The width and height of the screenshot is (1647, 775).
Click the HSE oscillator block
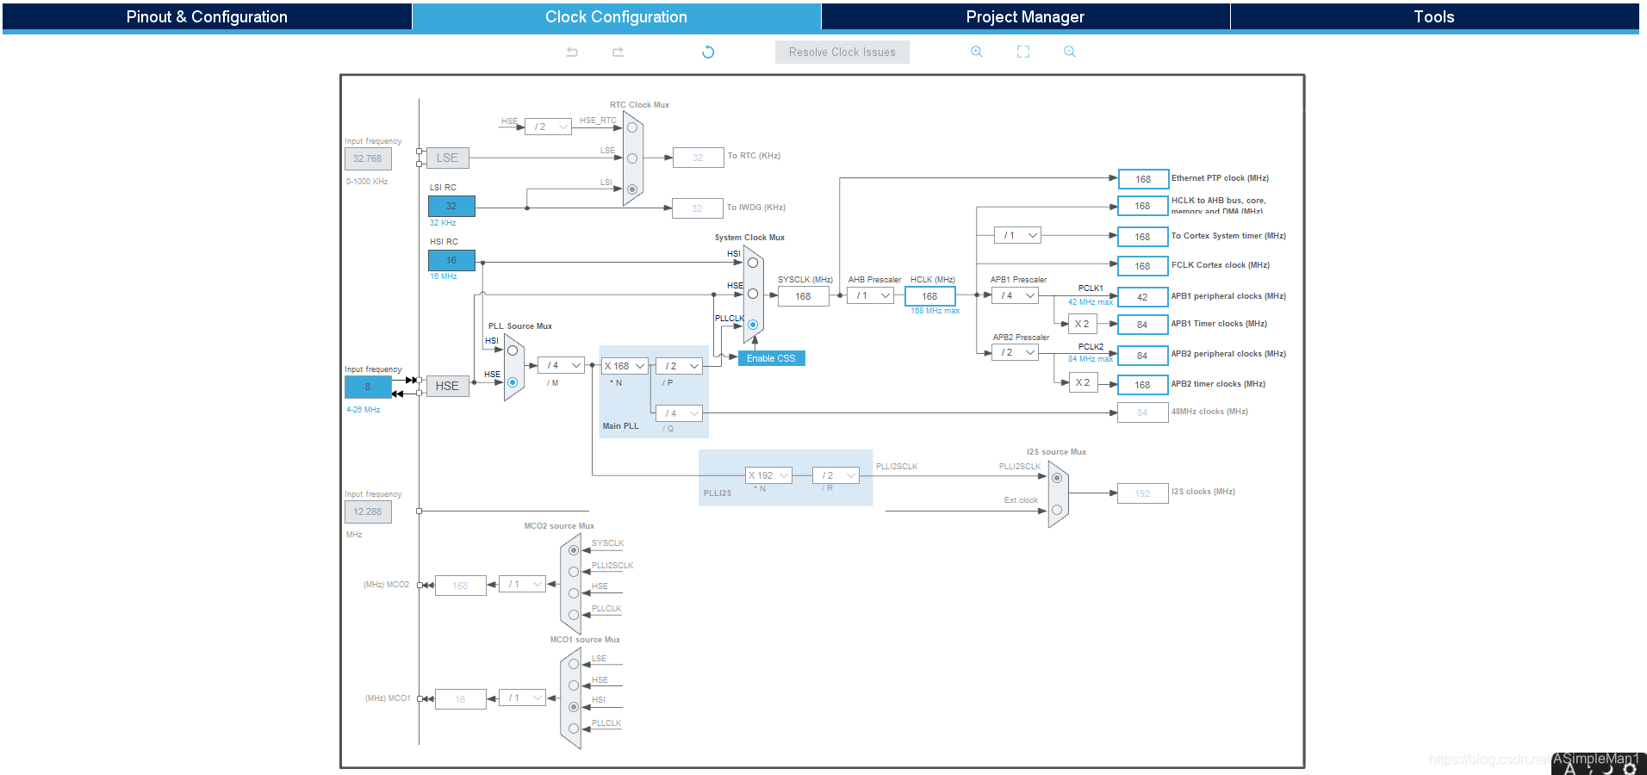(x=447, y=386)
